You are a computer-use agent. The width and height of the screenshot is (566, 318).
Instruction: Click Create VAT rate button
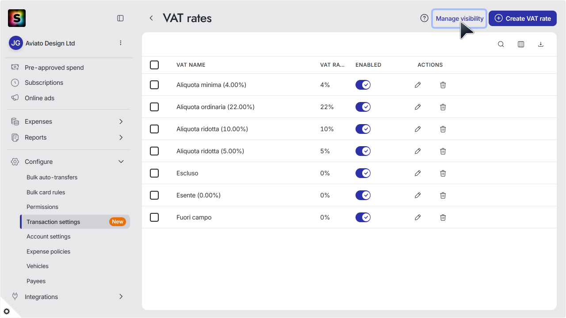pyautogui.click(x=523, y=19)
